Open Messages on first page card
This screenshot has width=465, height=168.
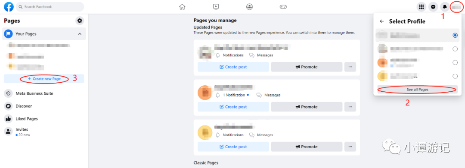[261, 55]
